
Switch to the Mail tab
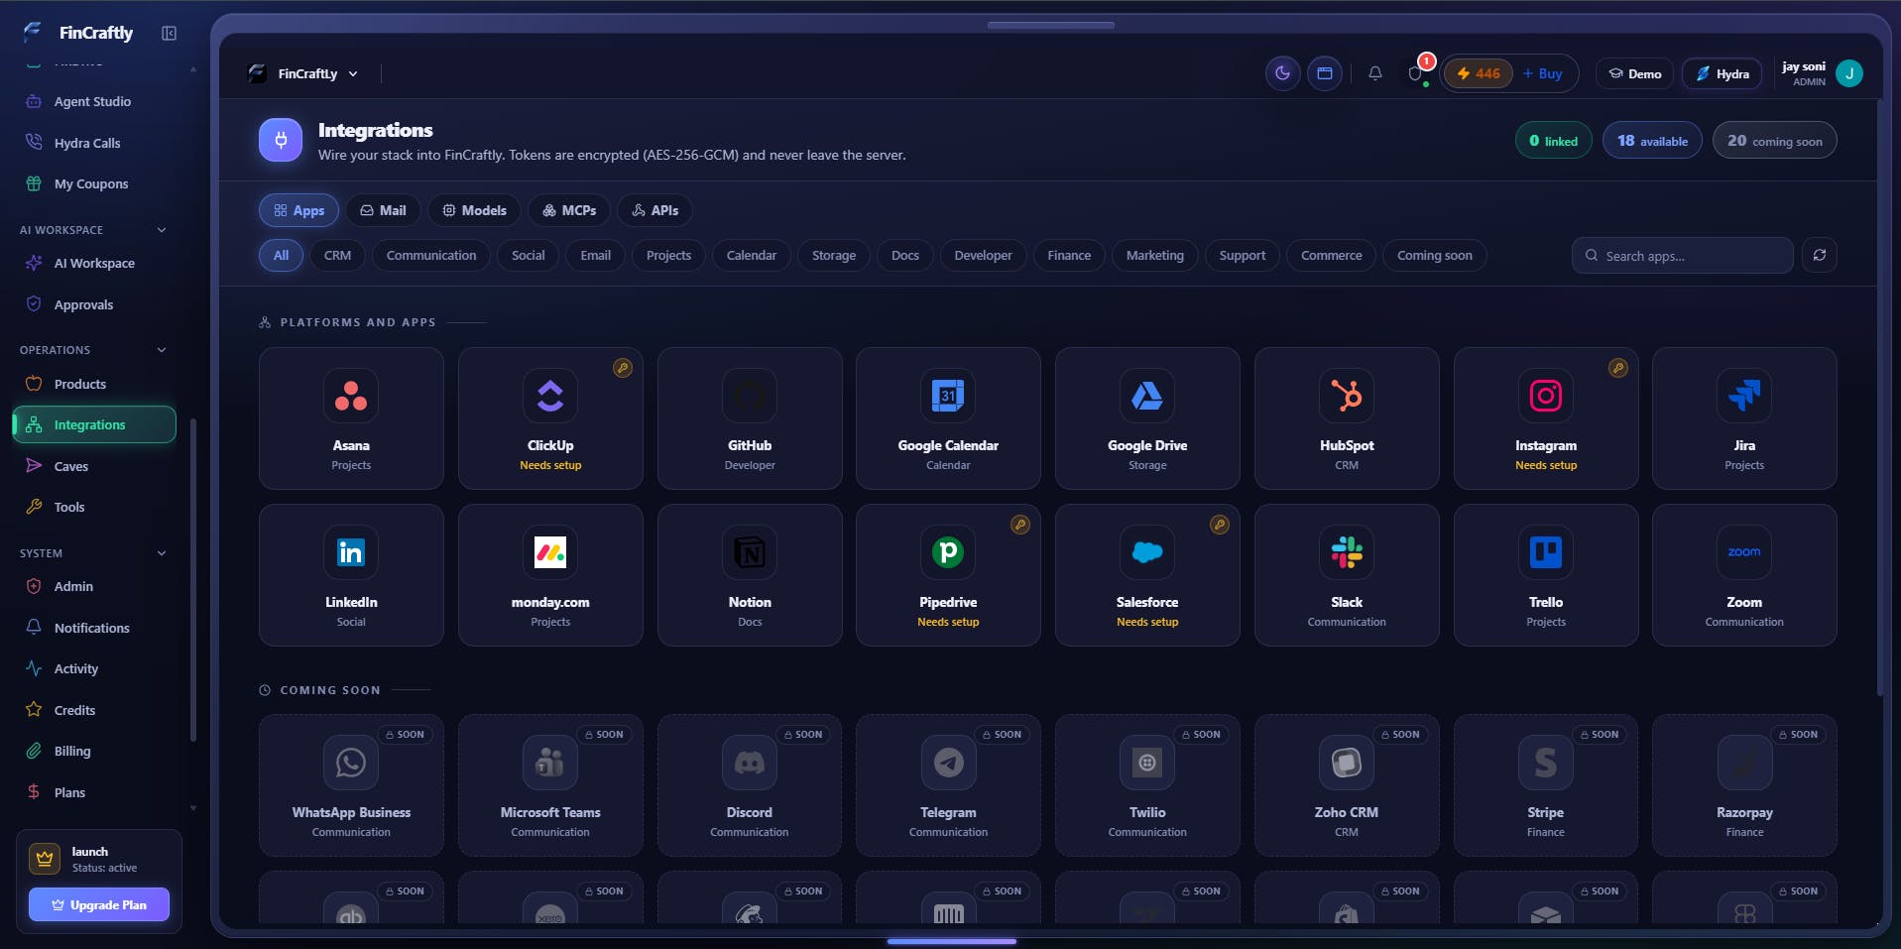(x=383, y=210)
